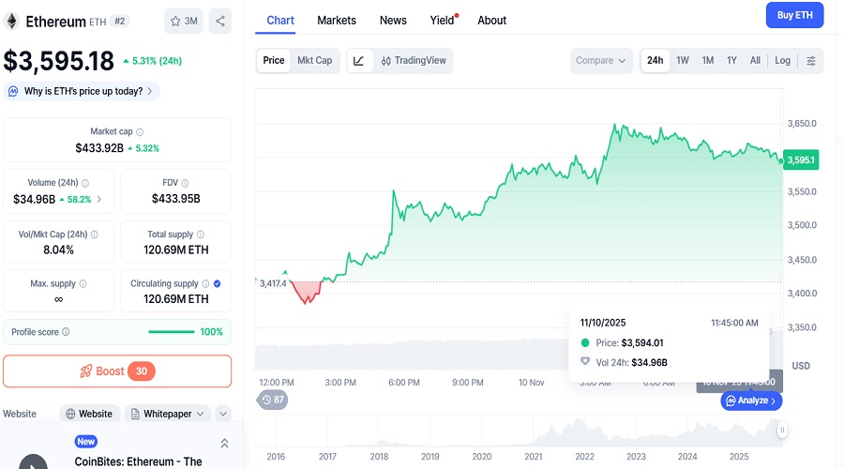Open the info icon beside Total supply

tap(201, 234)
